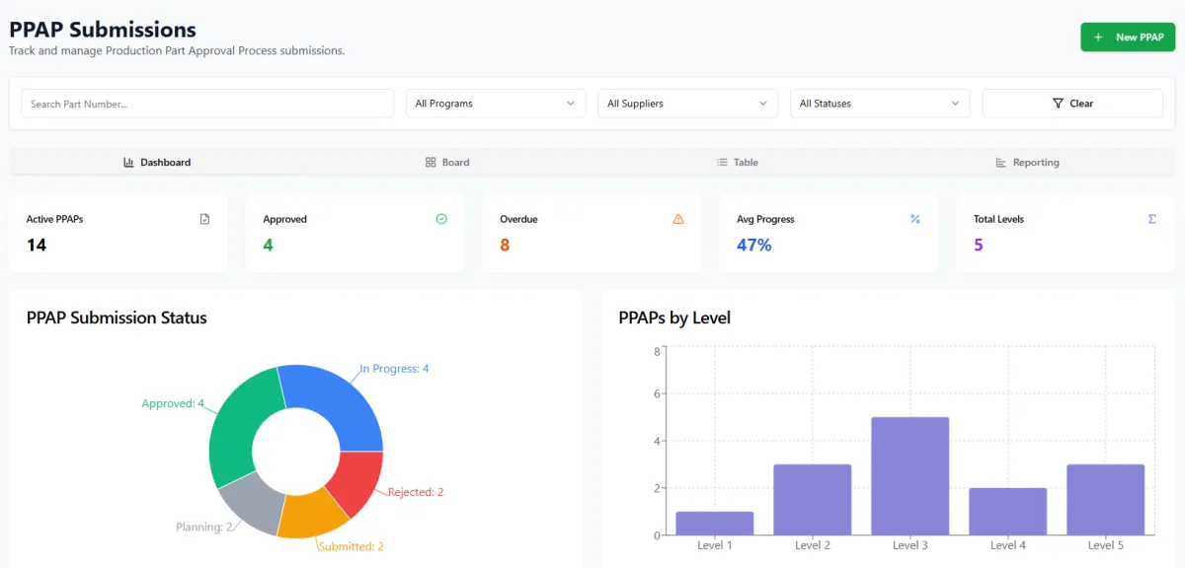Click the Level 4 bar
This screenshot has width=1185, height=568.
[x=1008, y=512]
